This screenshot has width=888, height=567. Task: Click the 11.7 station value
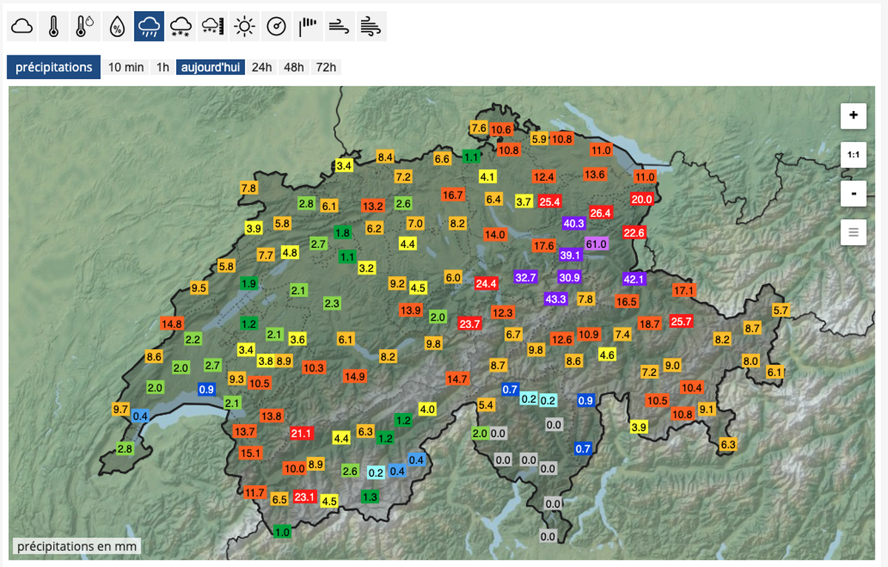pyautogui.click(x=255, y=492)
